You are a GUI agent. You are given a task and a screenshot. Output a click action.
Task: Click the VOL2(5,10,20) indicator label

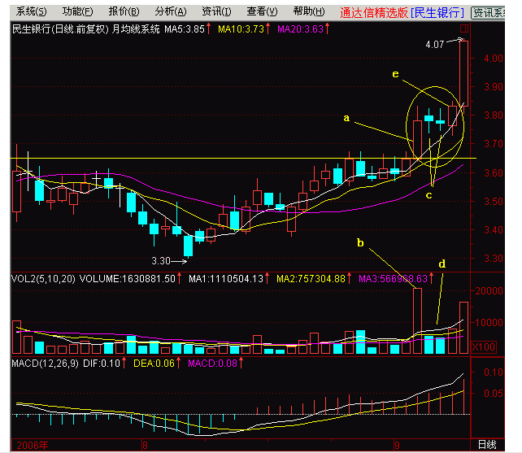43,278
